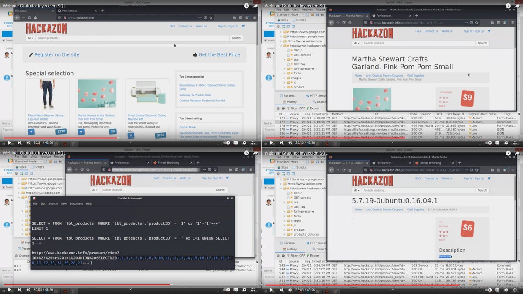523x294 pixels.
Task: Open the All category dropdown, 20:31 frame
Action: (31, 38)
